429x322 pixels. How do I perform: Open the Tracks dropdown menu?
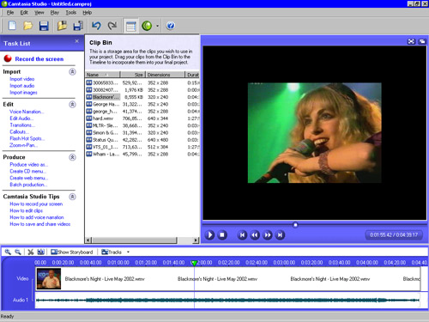click(116, 252)
